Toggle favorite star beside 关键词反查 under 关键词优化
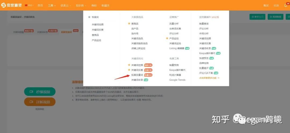 (129, 70)
